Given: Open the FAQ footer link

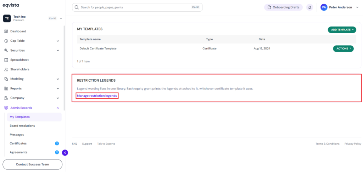Looking at the screenshot, I should (74, 144).
